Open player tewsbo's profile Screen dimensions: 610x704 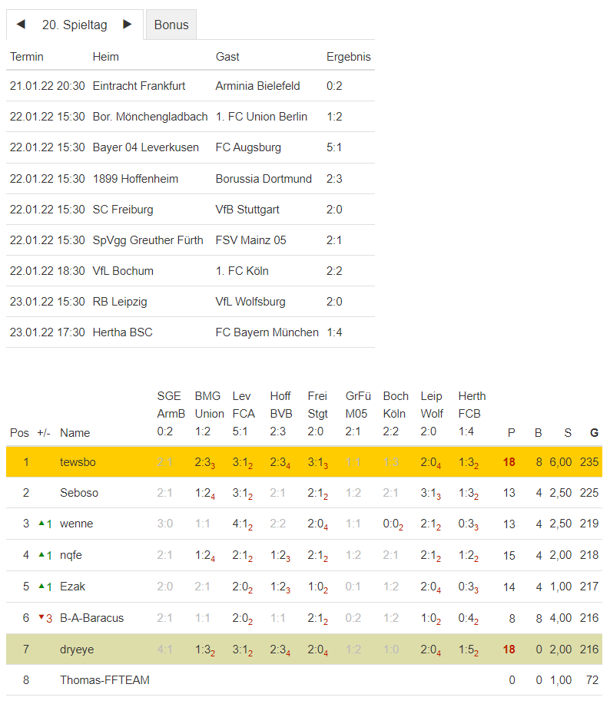tap(78, 462)
